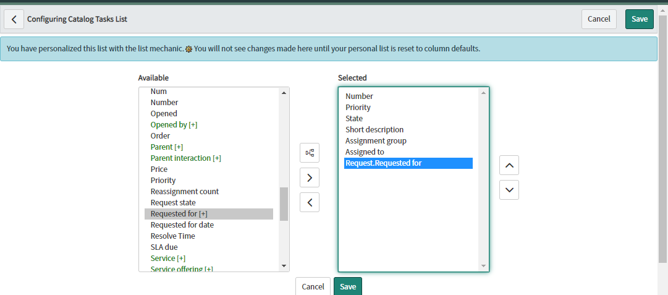
Task: Select 'Parent [+]' reference field
Action: [x=209, y=147]
